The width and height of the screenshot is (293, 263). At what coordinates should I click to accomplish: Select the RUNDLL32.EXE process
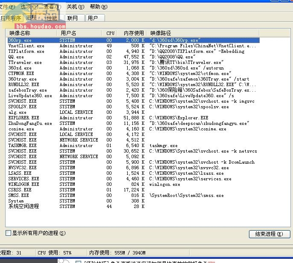click(133, 84)
